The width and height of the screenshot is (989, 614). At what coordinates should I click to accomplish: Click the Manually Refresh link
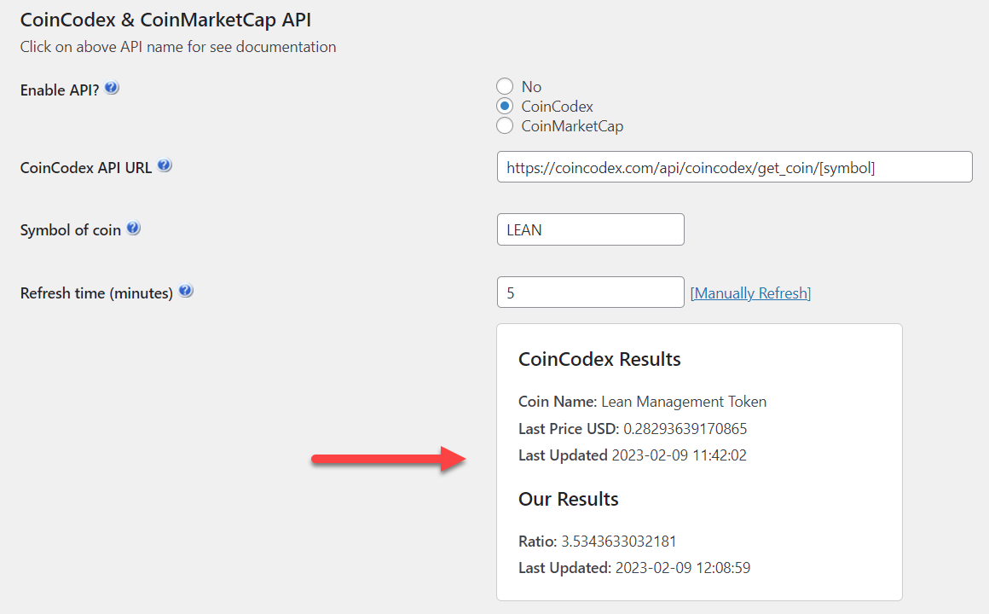[x=750, y=293]
